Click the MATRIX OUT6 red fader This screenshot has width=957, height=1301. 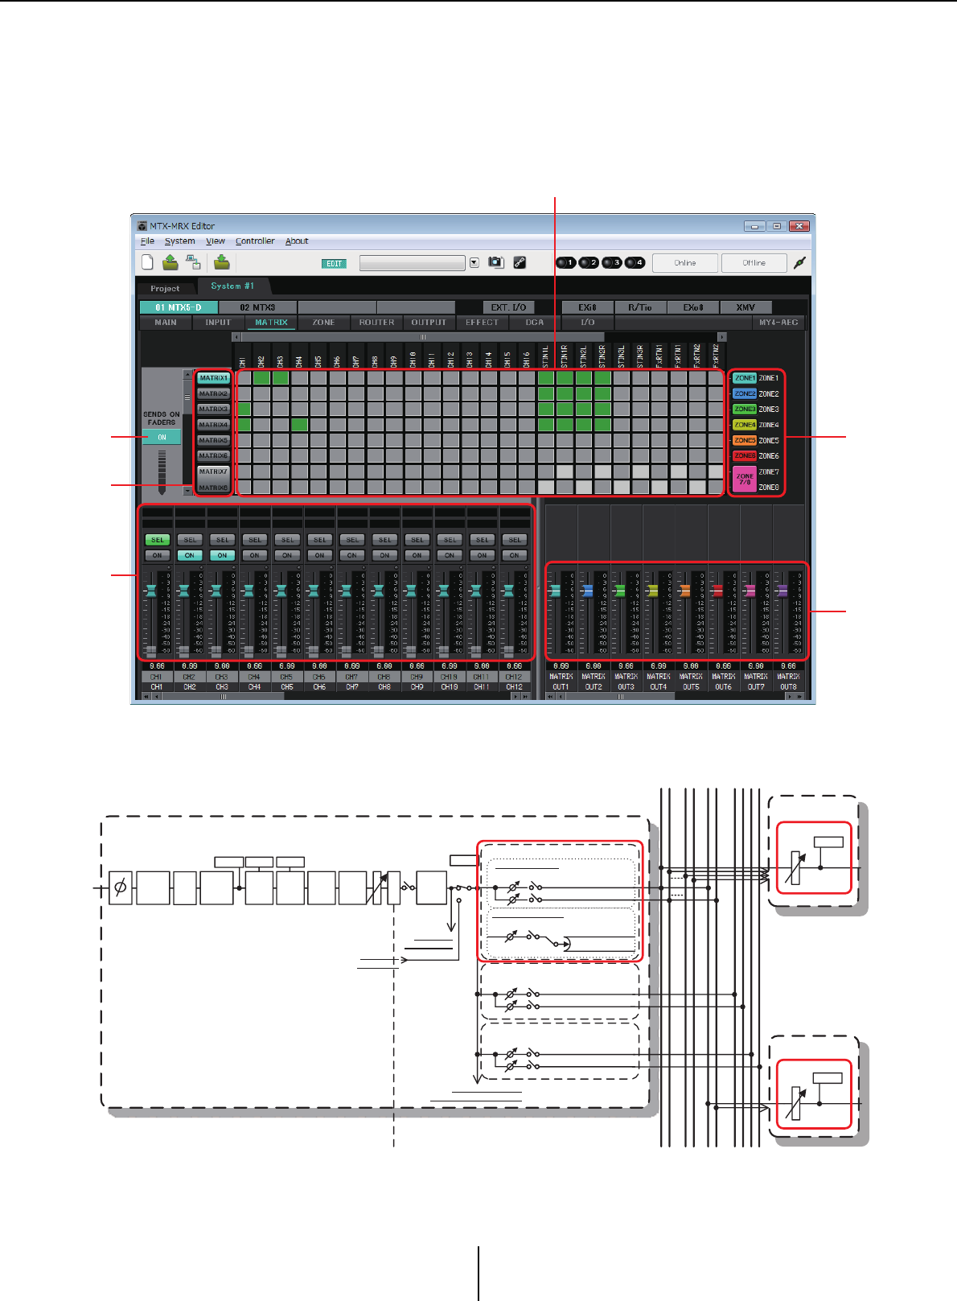click(717, 591)
